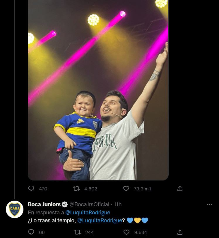Image resolution: width=219 pixels, height=238 pixels.
Task: Open more options on Boca Juniors tweet
Action: point(209,204)
